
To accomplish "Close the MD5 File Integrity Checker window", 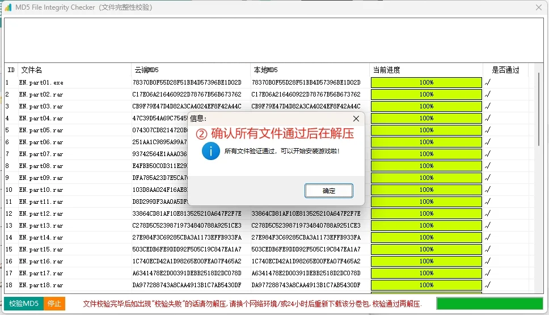I will pyautogui.click(x=539, y=7).
